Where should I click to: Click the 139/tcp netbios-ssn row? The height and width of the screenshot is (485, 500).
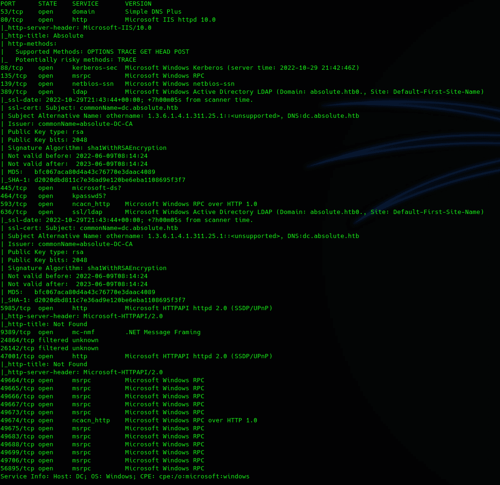tap(118, 84)
